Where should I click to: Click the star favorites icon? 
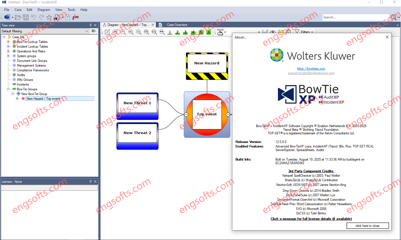pyautogui.click(x=49, y=17)
